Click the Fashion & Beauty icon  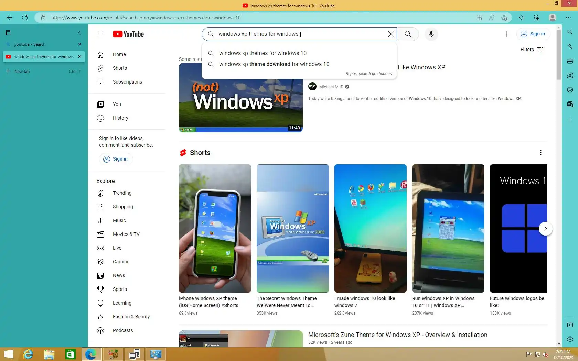point(100,317)
